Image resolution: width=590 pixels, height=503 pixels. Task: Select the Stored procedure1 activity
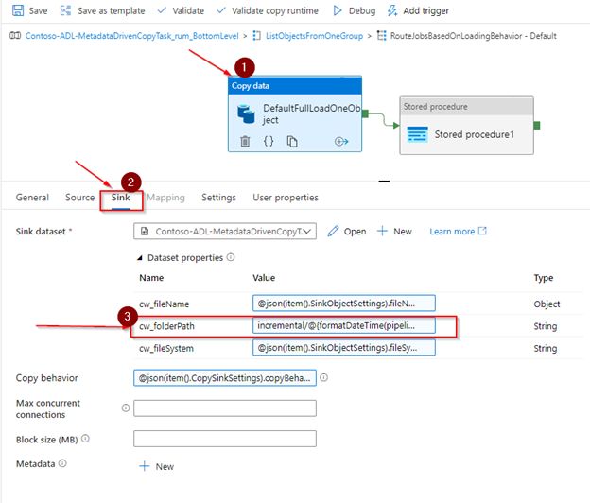467,134
